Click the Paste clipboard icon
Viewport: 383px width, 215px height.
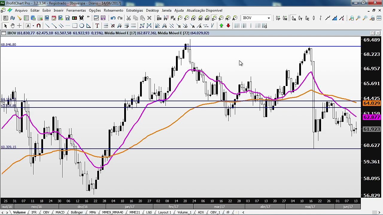[142, 18]
